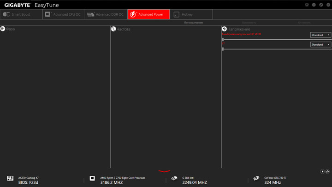Viewport: 332px width, 187px height.
Task: Close the EasyTune window
Action: click(328, 5)
